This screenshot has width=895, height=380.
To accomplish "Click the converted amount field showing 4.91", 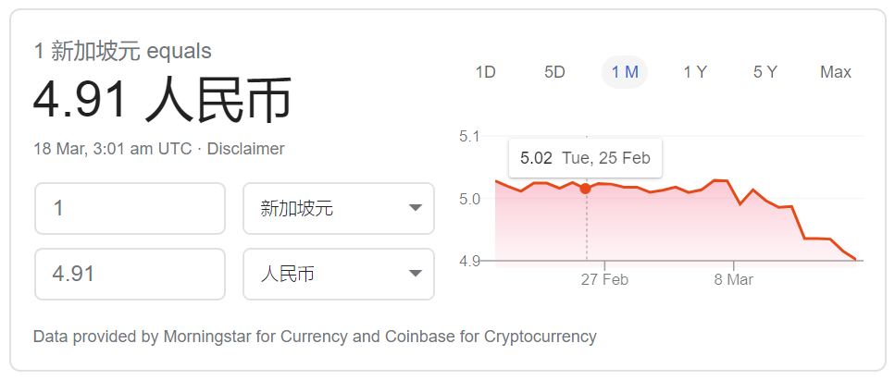I will pyautogui.click(x=130, y=274).
